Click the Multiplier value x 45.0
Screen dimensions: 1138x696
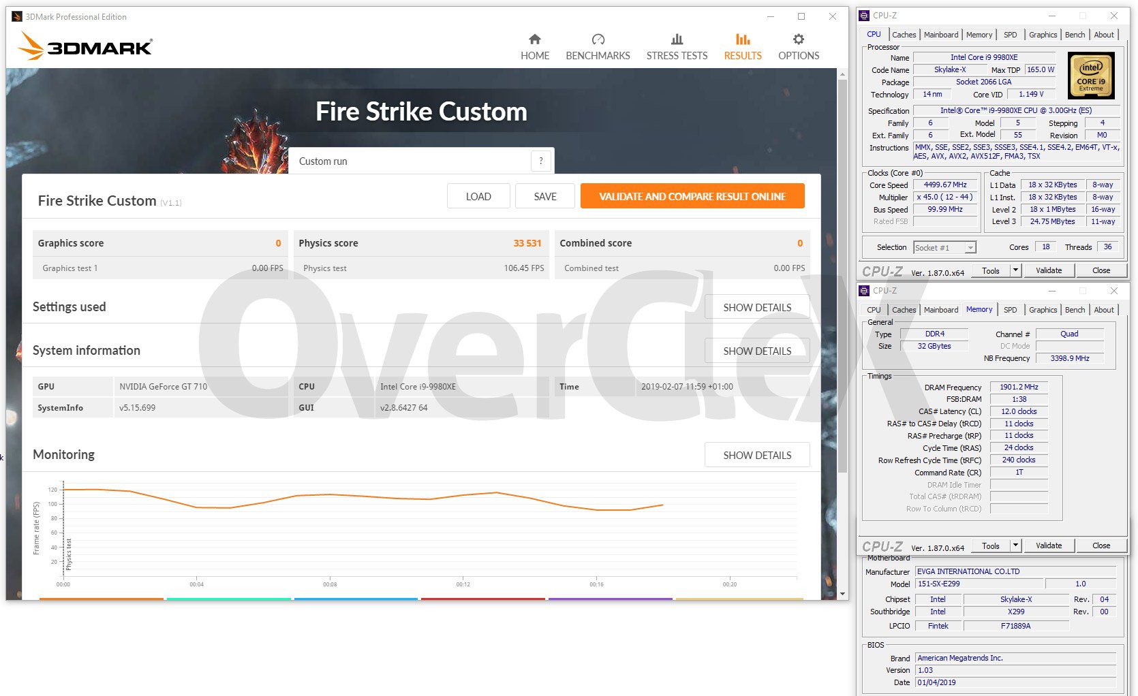(x=945, y=197)
